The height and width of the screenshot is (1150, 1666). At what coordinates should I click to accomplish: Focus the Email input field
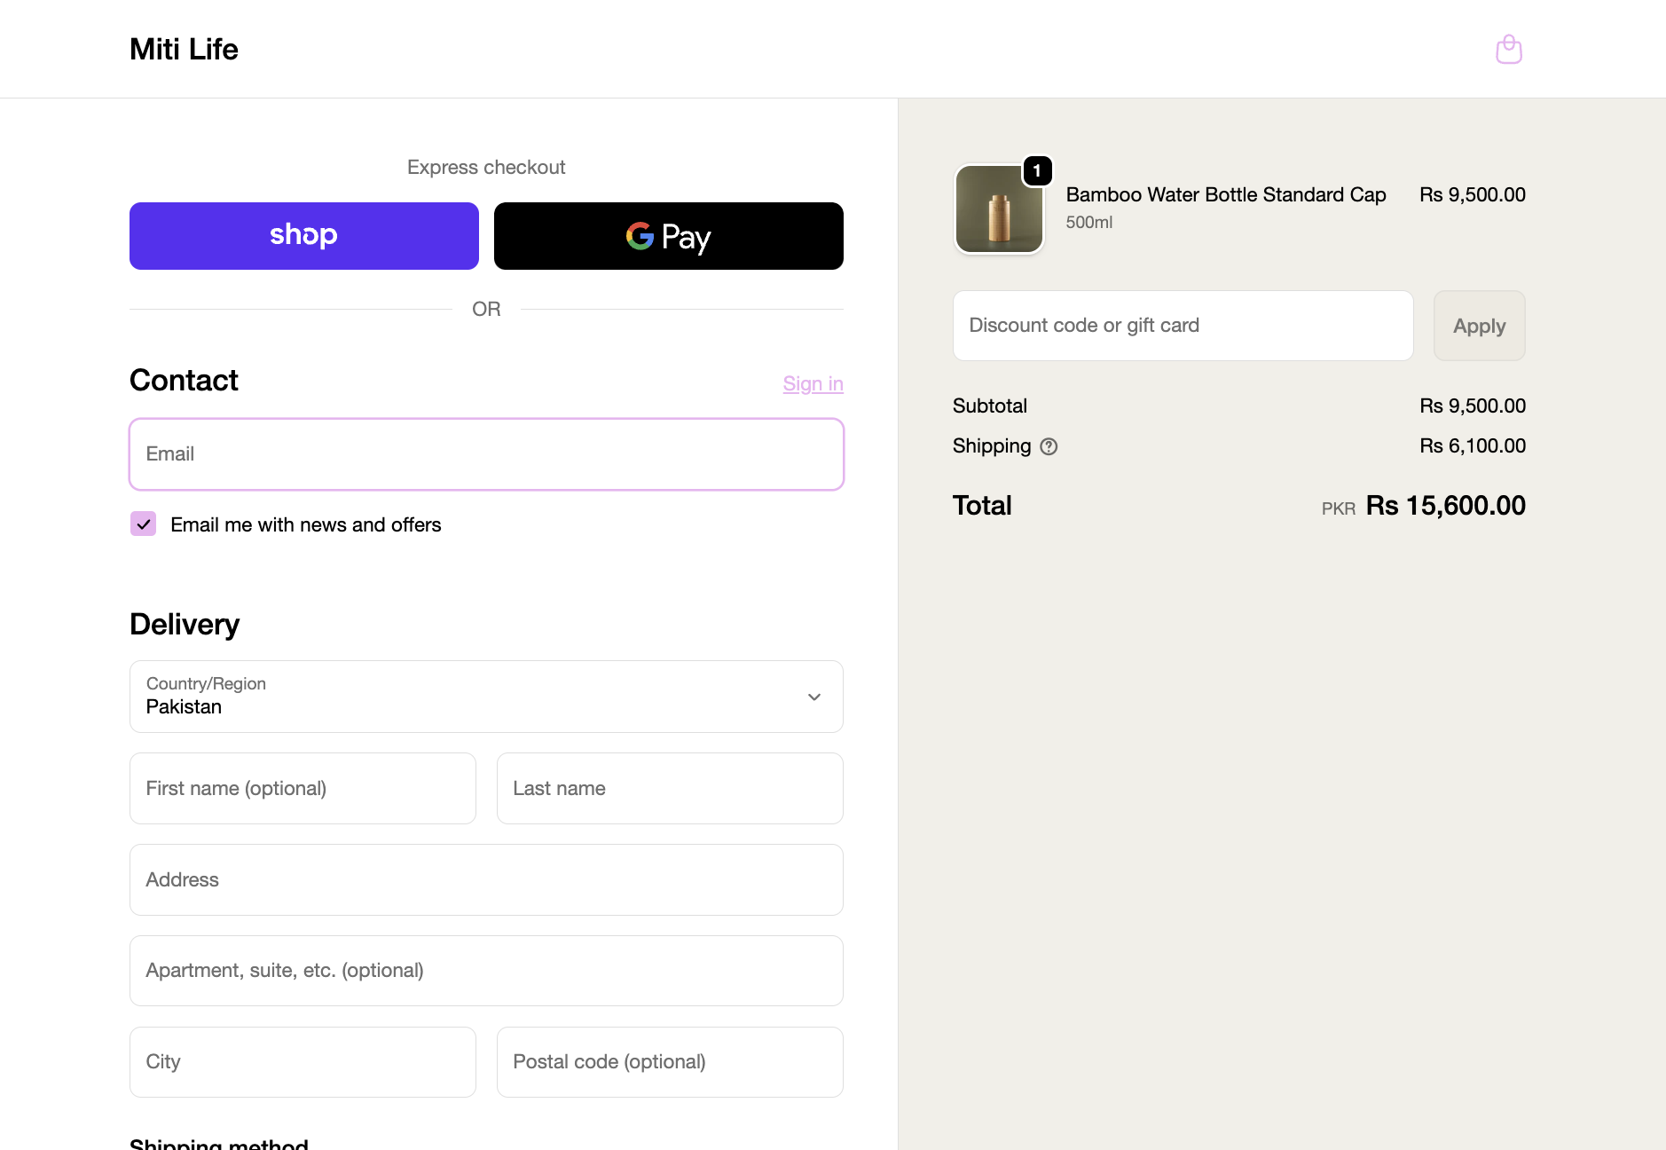(x=486, y=454)
